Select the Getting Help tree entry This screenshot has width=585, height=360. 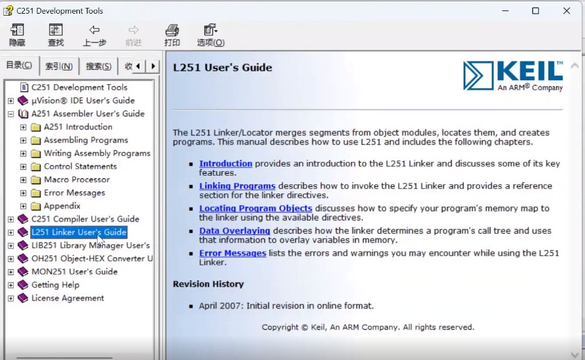pyautogui.click(x=55, y=285)
